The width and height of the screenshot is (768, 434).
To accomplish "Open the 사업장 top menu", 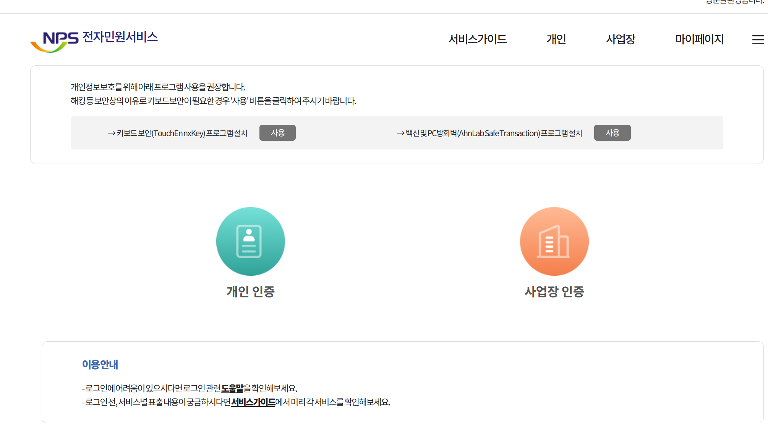I will tap(621, 39).
